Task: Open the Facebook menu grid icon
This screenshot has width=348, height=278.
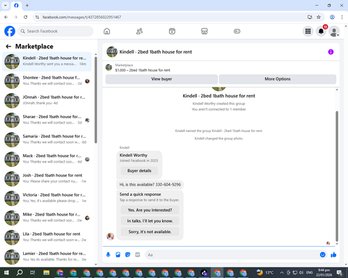Action: pos(308,31)
